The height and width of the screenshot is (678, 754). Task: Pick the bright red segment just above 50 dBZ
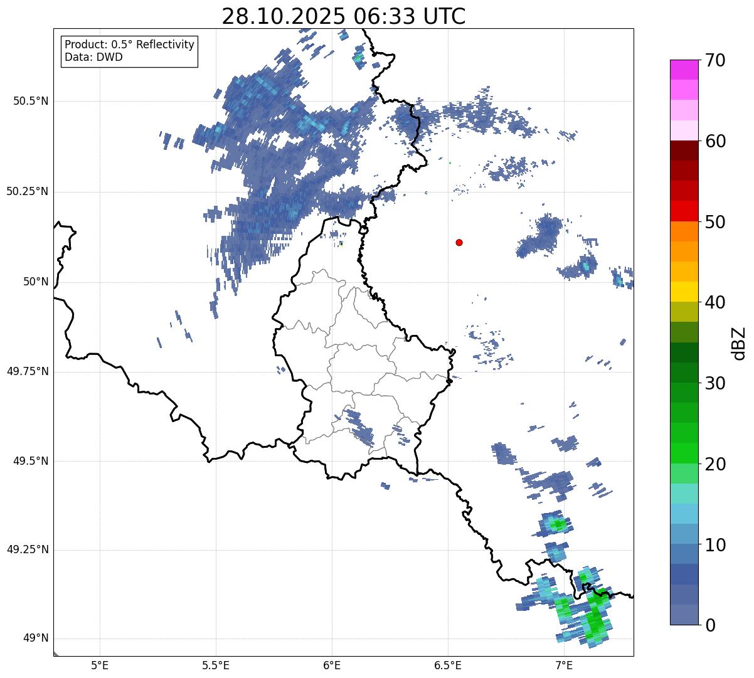tap(684, 211)
